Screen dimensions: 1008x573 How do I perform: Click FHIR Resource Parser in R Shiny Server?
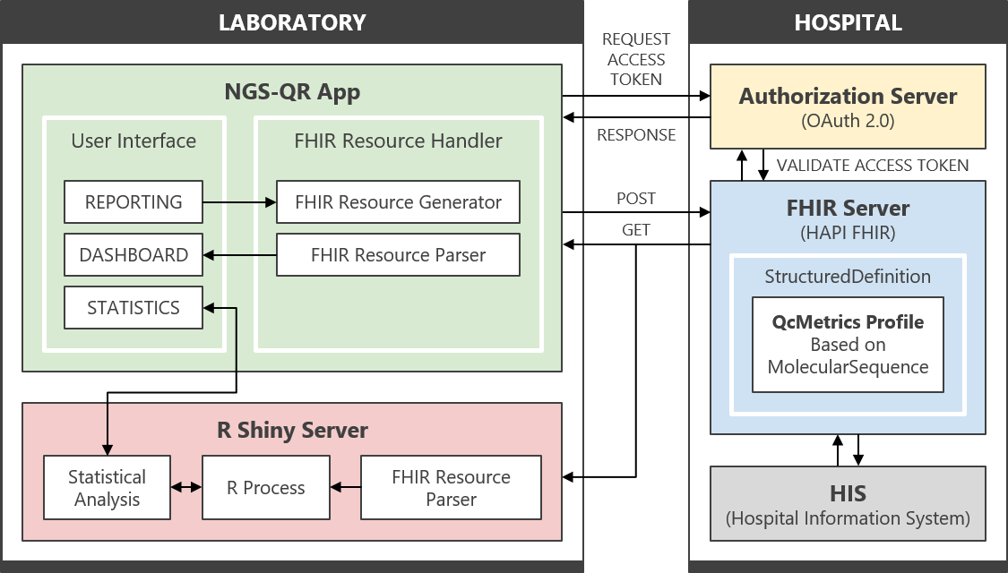pyautogui.click(x=451, y=488)
